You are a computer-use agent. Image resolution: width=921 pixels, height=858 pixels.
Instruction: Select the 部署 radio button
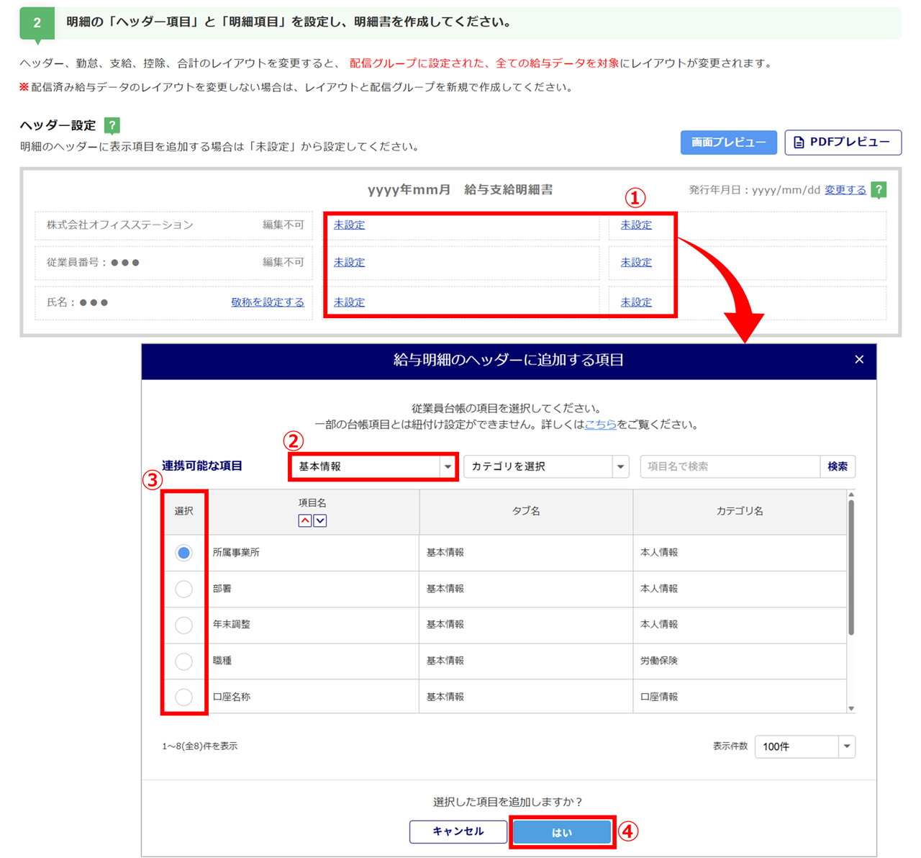tap(183, 589)
